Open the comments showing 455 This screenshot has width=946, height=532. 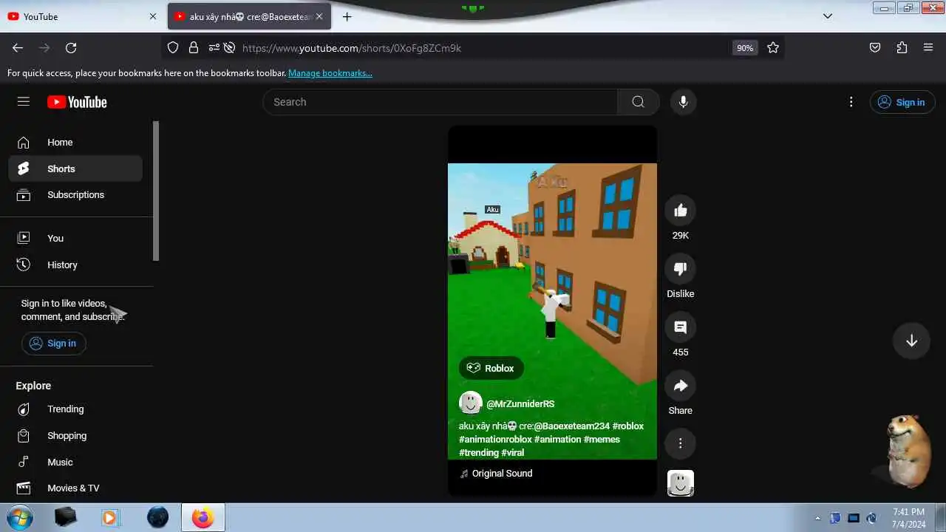tap(680, 327)
